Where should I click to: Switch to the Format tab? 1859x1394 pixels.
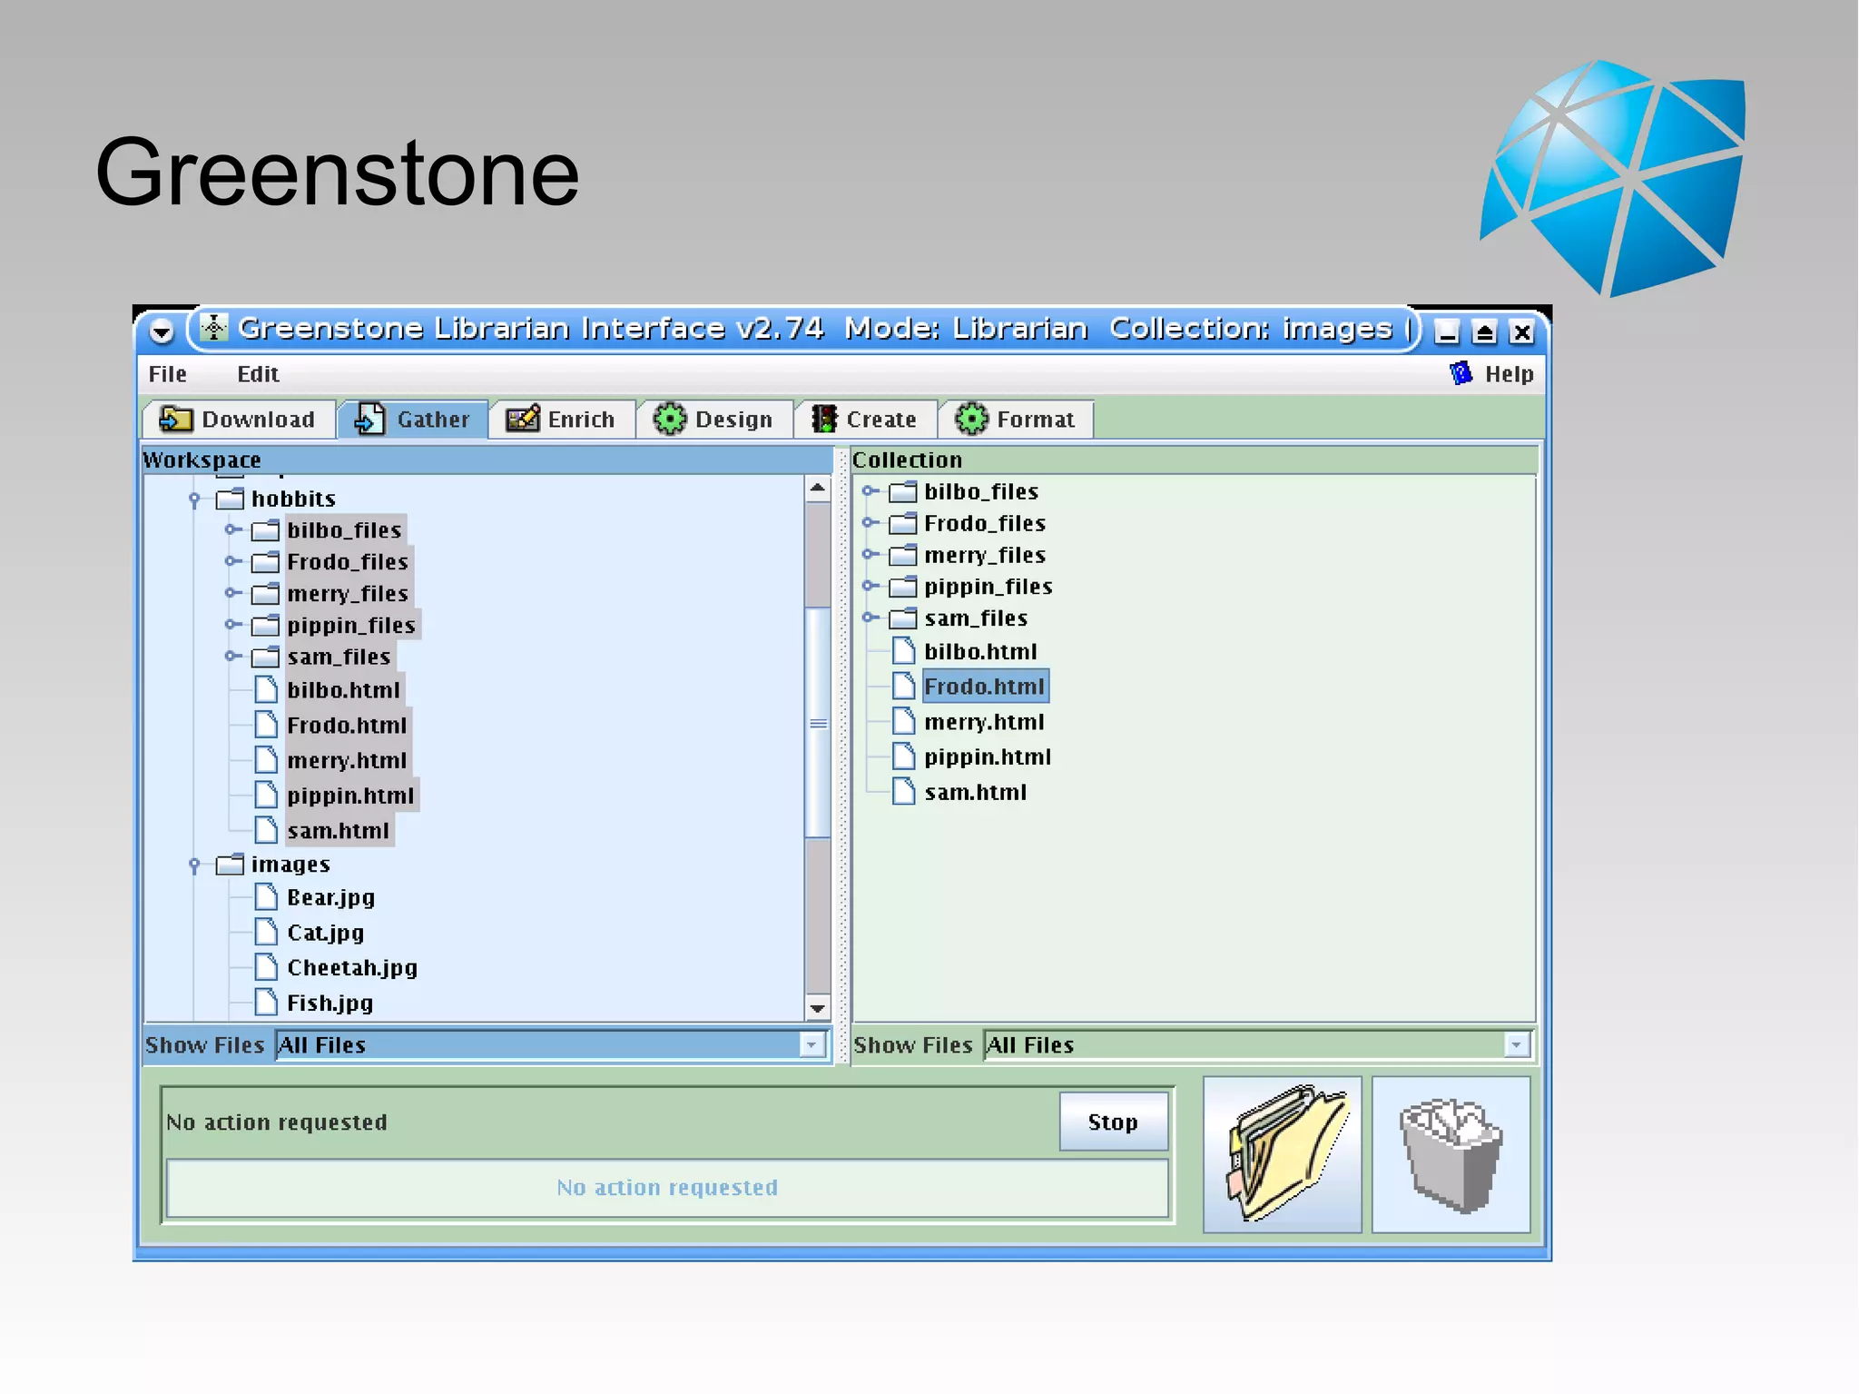click(1015, 420)
